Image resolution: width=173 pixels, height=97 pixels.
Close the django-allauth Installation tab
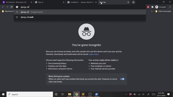pos(96,2)
